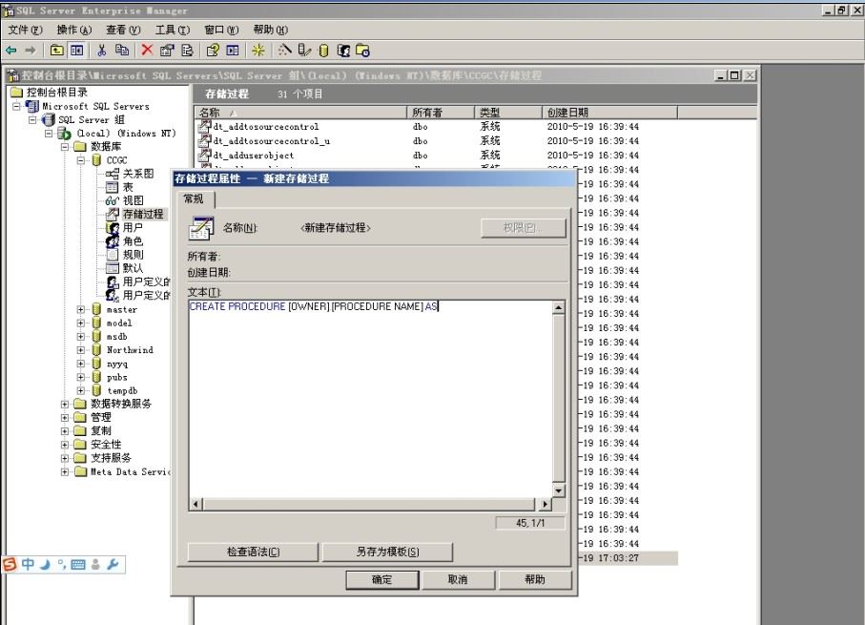Click the yellow New starburst icon
865x625 pixels.
point(257,51)
